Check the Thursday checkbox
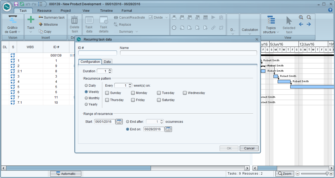Viewport: 335px width, 178px height. click(x=107, y=100)
